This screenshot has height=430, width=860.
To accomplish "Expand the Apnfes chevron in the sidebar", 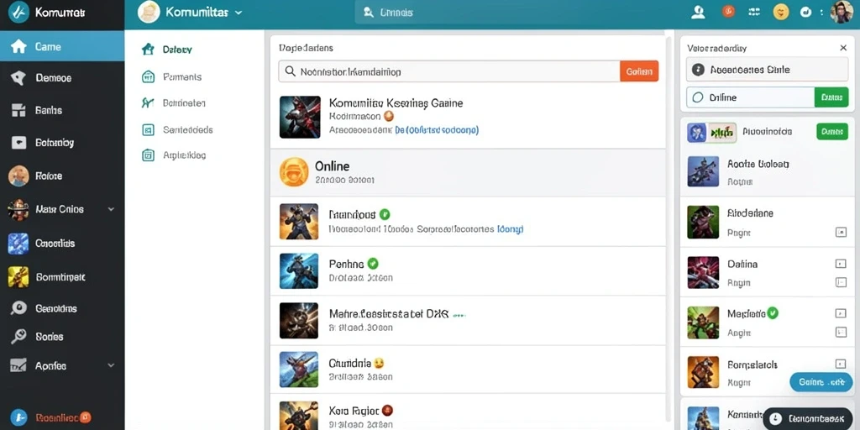I will point(112,364).
